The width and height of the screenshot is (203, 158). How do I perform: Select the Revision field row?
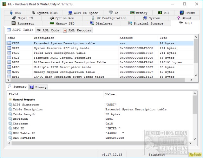(100, 119)
